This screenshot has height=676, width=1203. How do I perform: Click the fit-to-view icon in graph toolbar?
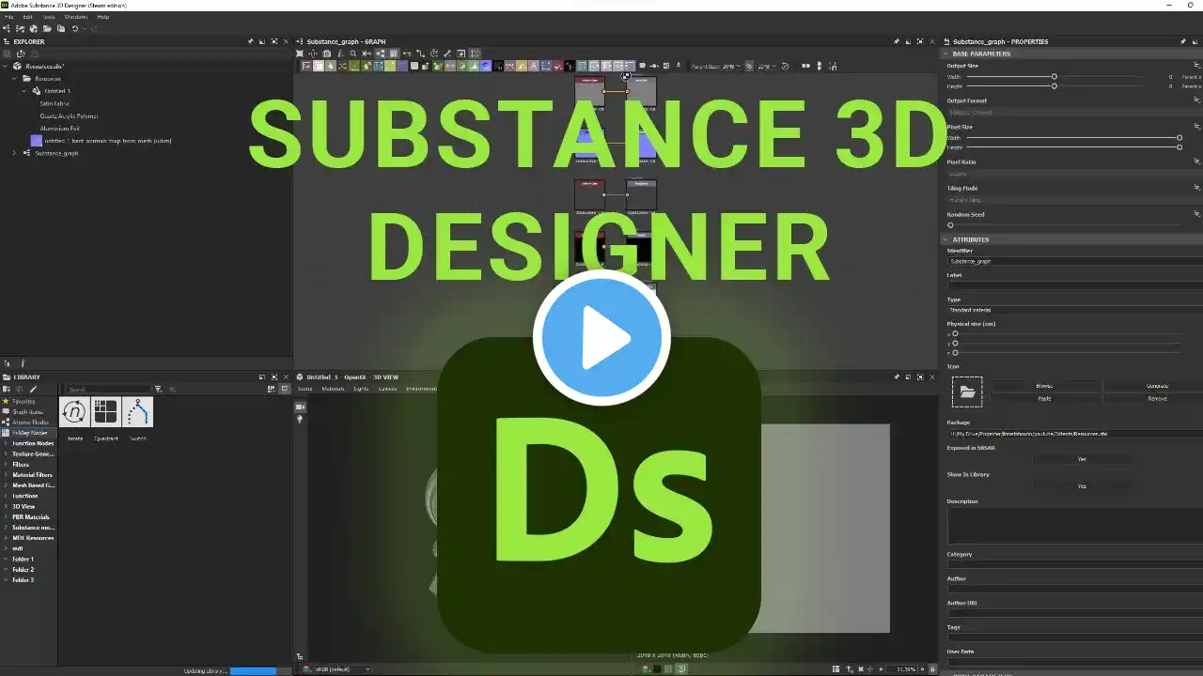coord(300,54)
